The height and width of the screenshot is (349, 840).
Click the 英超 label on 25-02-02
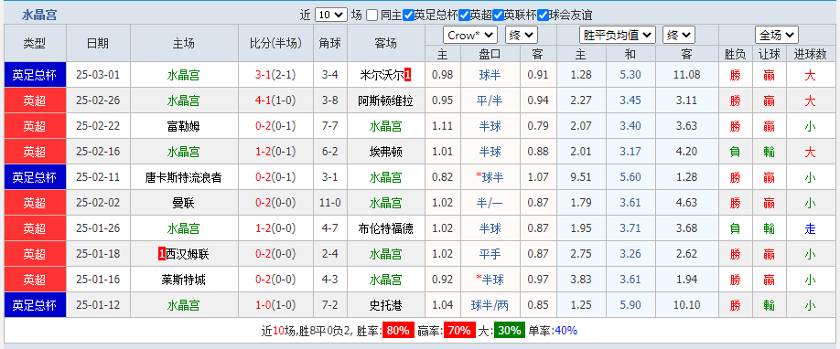35,203
